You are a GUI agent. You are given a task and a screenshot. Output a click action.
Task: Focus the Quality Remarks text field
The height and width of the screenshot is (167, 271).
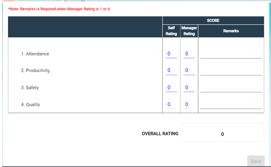click(231, 105)
